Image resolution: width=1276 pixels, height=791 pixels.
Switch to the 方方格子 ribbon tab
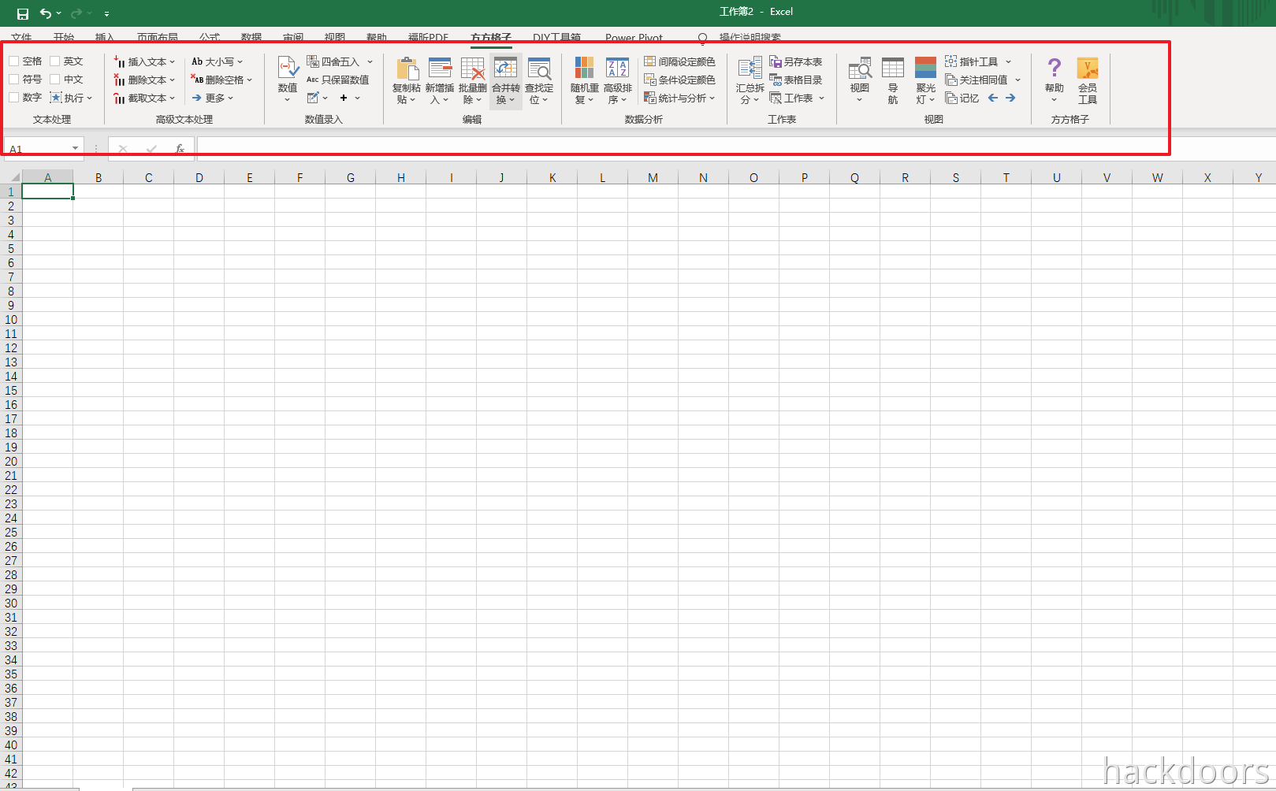(x=491, y=37)
